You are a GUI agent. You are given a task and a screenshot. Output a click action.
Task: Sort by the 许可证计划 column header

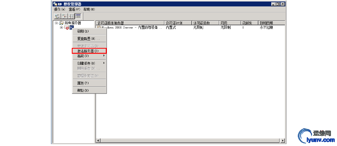(x=178, y=23)
